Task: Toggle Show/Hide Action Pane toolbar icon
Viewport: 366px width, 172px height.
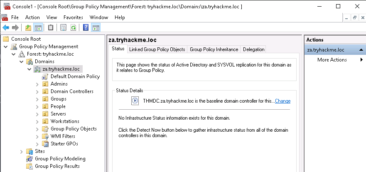Action: [x=96, y=28]
